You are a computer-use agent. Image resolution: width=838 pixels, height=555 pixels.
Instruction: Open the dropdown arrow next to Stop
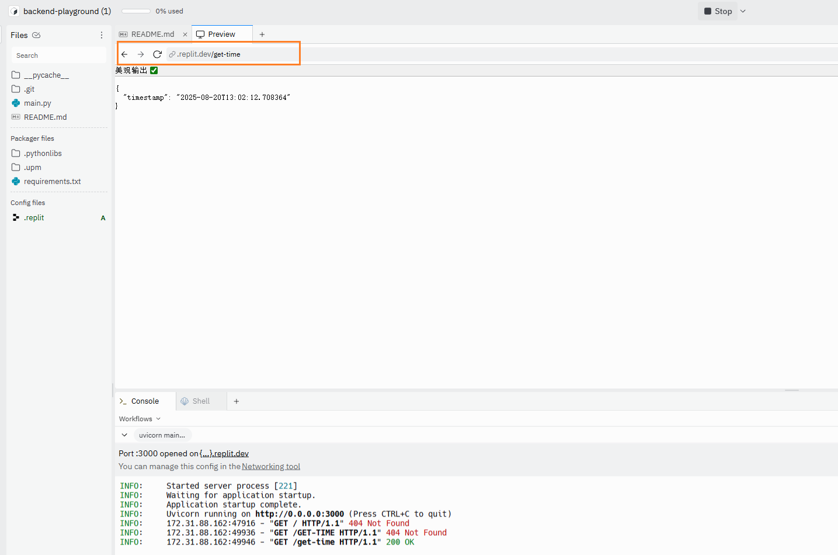pos(743,11)
